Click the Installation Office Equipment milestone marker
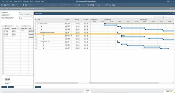This screenshot has height=93, width=175. (x=117, y=32)
